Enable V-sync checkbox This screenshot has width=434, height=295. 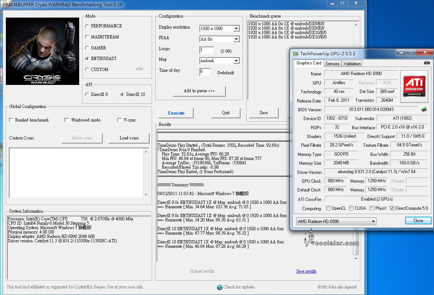coord(119,120)
